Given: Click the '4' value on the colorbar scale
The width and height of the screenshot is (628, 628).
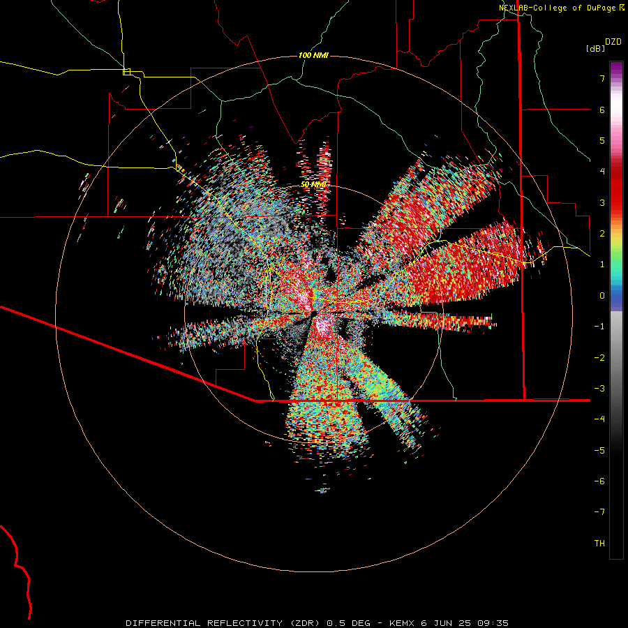Looking at the screenshot, I should point(602,172).
